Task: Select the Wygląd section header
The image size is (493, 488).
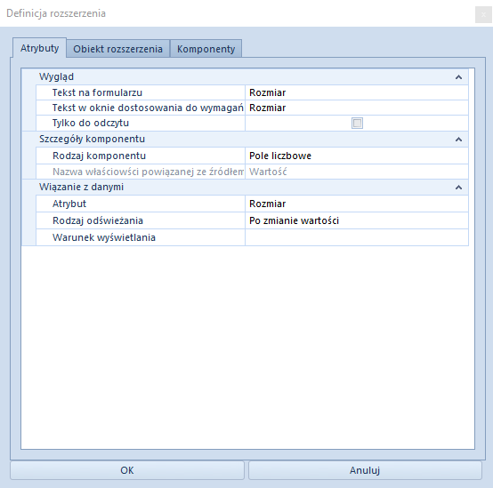Action: [57, 76]
